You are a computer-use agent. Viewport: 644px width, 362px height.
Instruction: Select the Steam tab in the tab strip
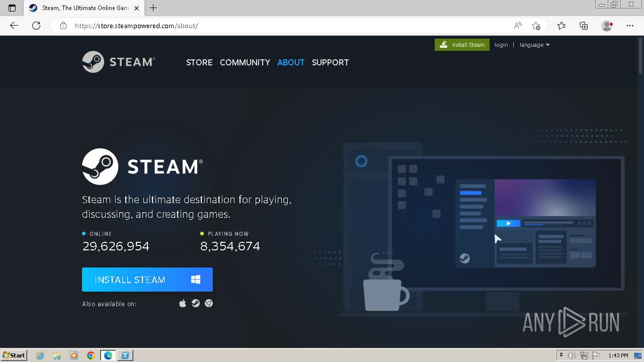tap(84, 8)
